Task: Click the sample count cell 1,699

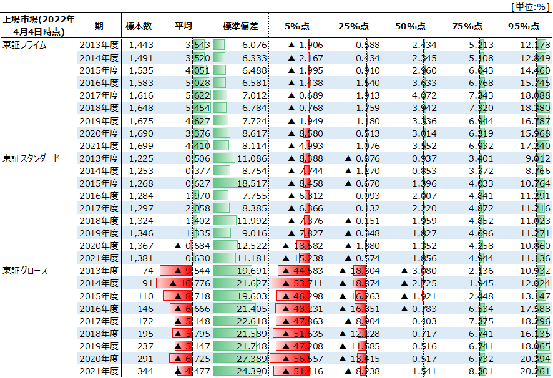Action: 140,145
